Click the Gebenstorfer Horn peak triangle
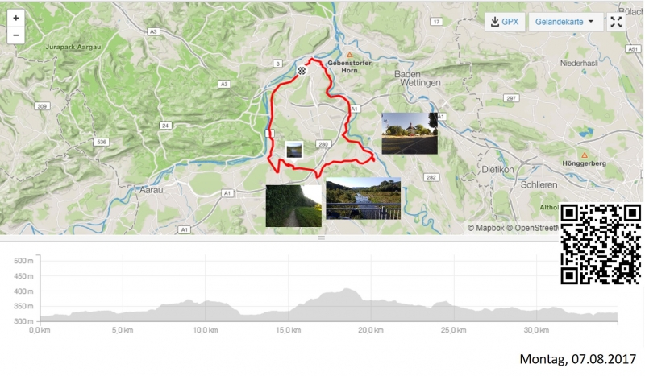Screen dimensions: 645x376 [349, 55]
